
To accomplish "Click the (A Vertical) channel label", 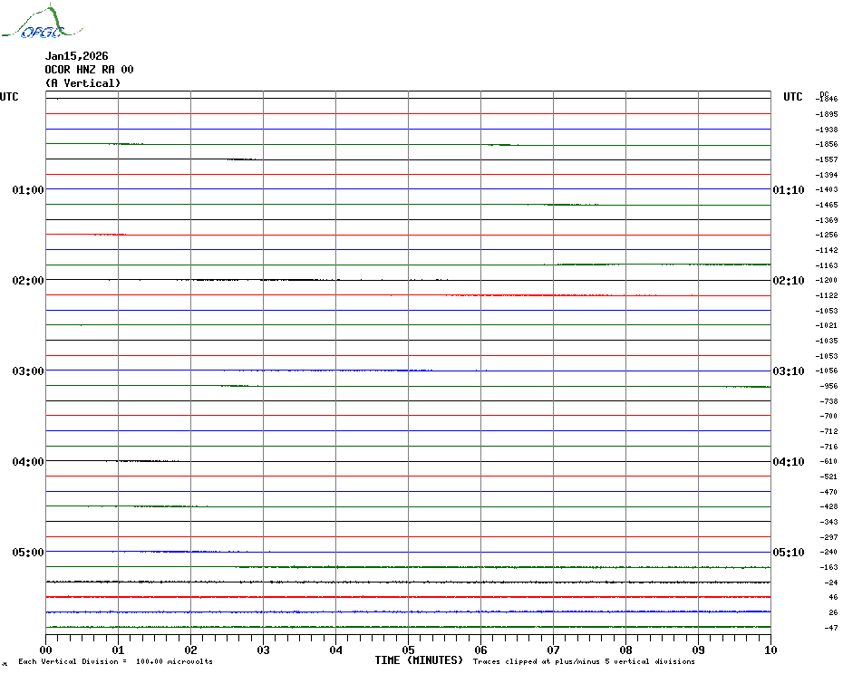I will point(82,83).
